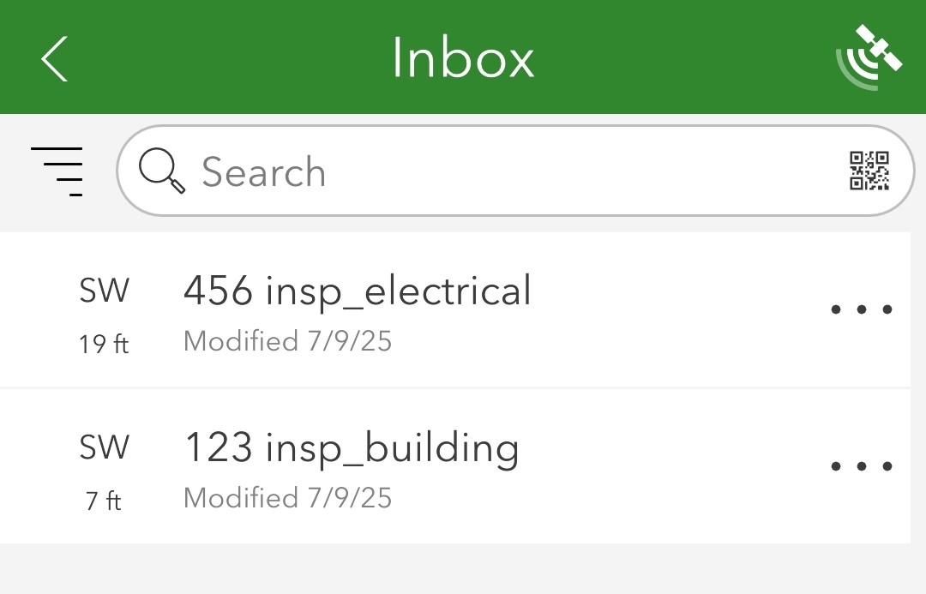The height and width of the screenshot is (594, 926).
Task: Open the sort and filter options icon
Action: [x=57, y=171]
